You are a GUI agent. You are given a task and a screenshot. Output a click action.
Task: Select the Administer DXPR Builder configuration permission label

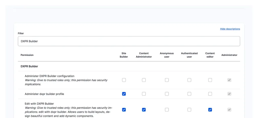tap(50, 76)
